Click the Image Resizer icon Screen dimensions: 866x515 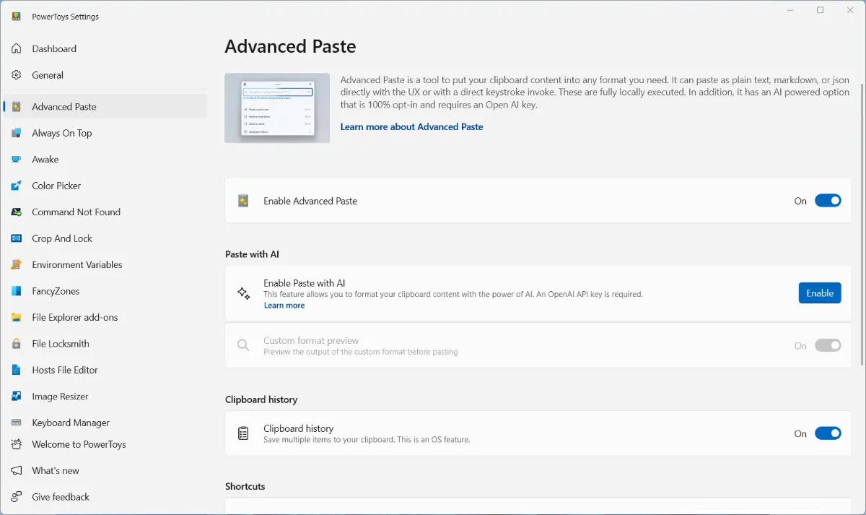(17, 397)
